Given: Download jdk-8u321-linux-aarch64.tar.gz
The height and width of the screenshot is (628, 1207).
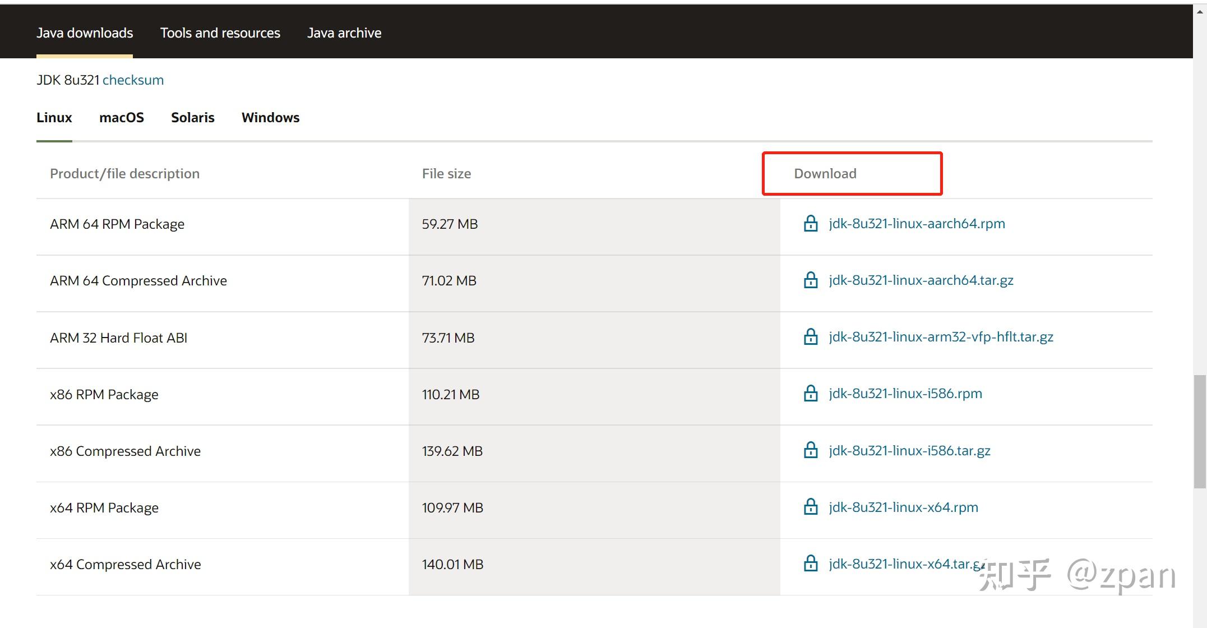Looking at the screenshot, I should pos(921,280).
